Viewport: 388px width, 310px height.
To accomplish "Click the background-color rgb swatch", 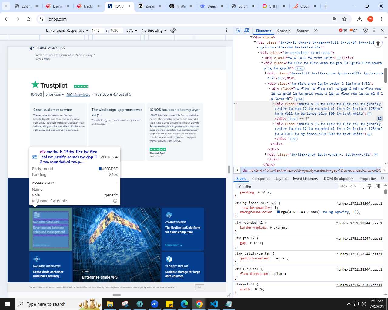I will coord(279,212).
